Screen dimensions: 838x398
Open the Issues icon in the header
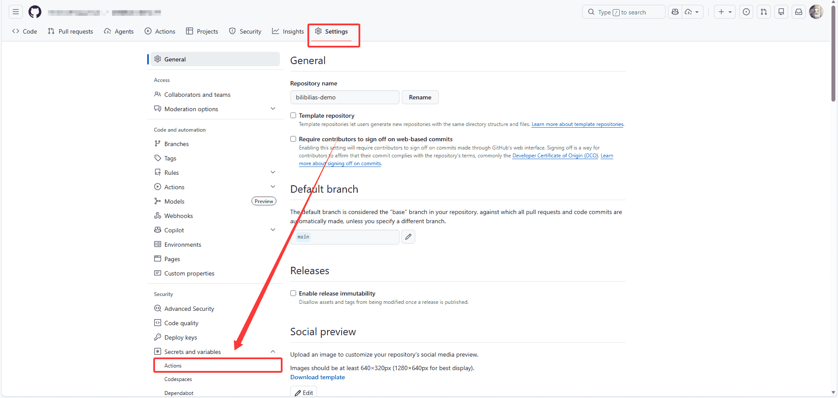746,12
